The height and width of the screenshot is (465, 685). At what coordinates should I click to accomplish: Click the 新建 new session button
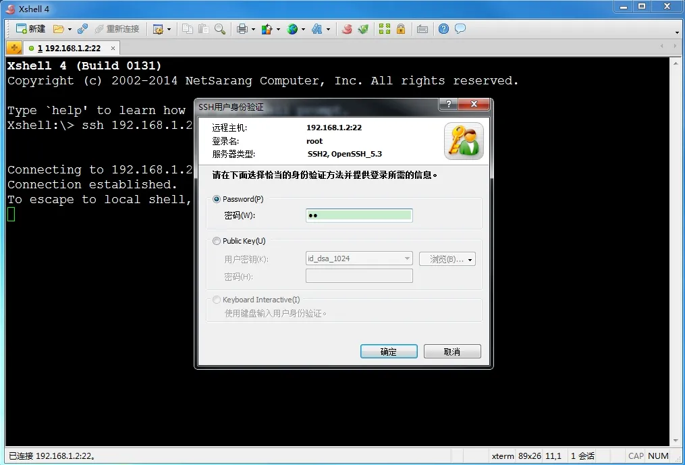[30, 29]
